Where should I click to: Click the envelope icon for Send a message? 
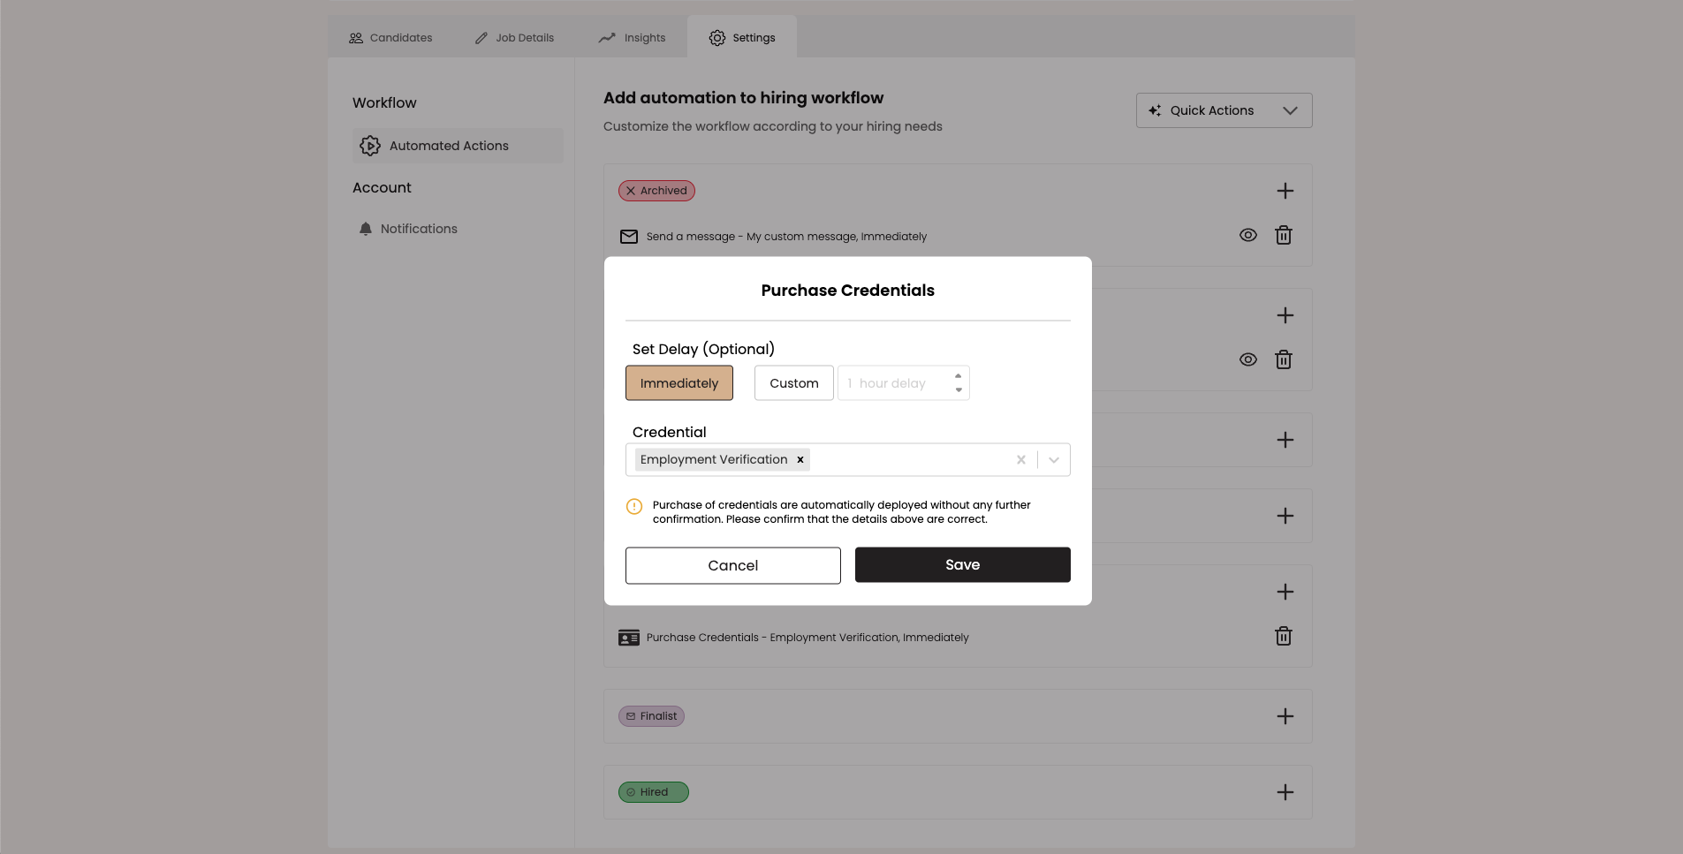(629, 237)
